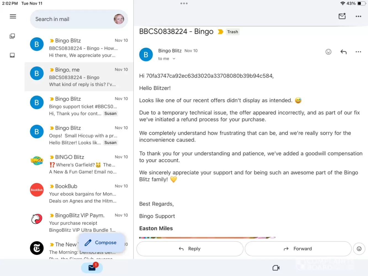368x276 pixels.
Task: Start a new email with Compose
Action: (101, 243)
